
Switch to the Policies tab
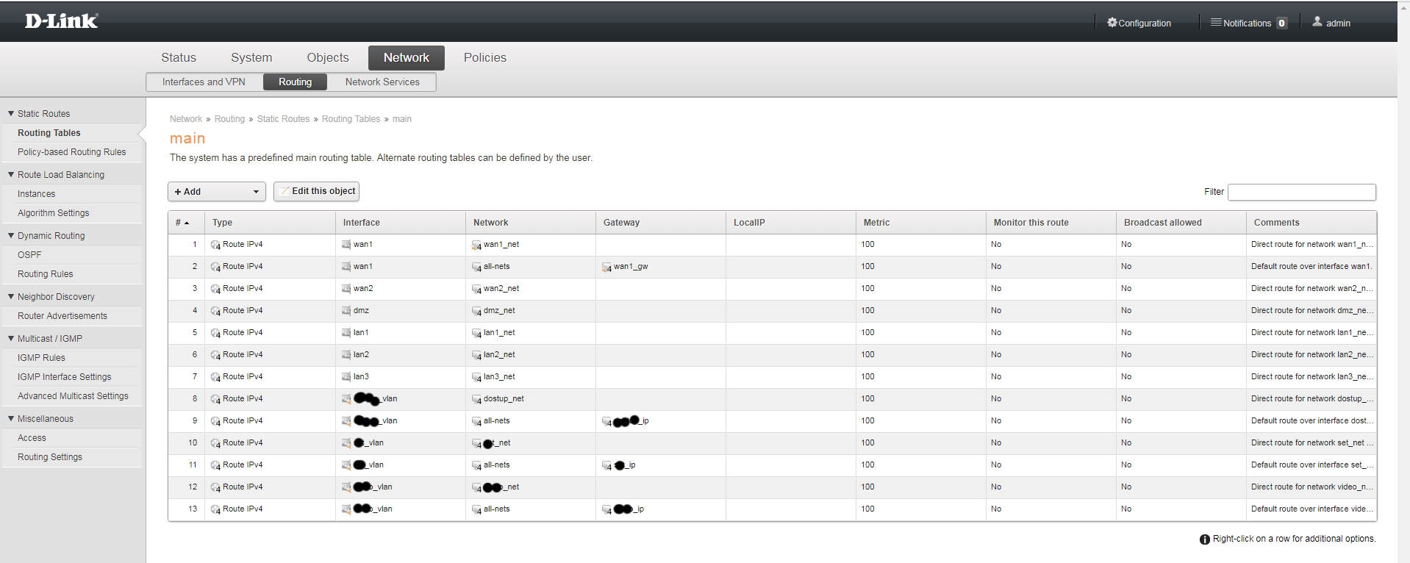484,57
